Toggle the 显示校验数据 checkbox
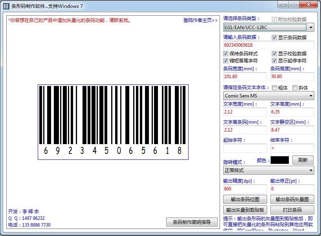 click(275, 54)
